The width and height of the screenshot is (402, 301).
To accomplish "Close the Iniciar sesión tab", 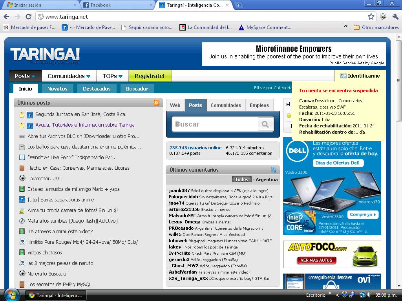I will 75,5.
